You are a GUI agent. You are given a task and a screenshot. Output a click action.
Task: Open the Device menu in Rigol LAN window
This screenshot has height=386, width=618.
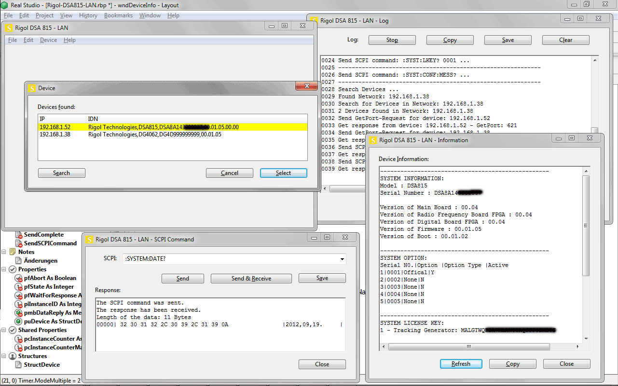click(48, 40)
